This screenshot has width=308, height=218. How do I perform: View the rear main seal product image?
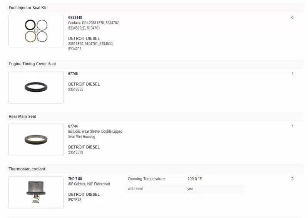click(36, 140)
